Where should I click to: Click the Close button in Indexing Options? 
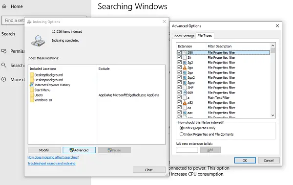coord(149,170)
